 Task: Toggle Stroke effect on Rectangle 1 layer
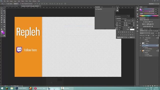(145, 54)
